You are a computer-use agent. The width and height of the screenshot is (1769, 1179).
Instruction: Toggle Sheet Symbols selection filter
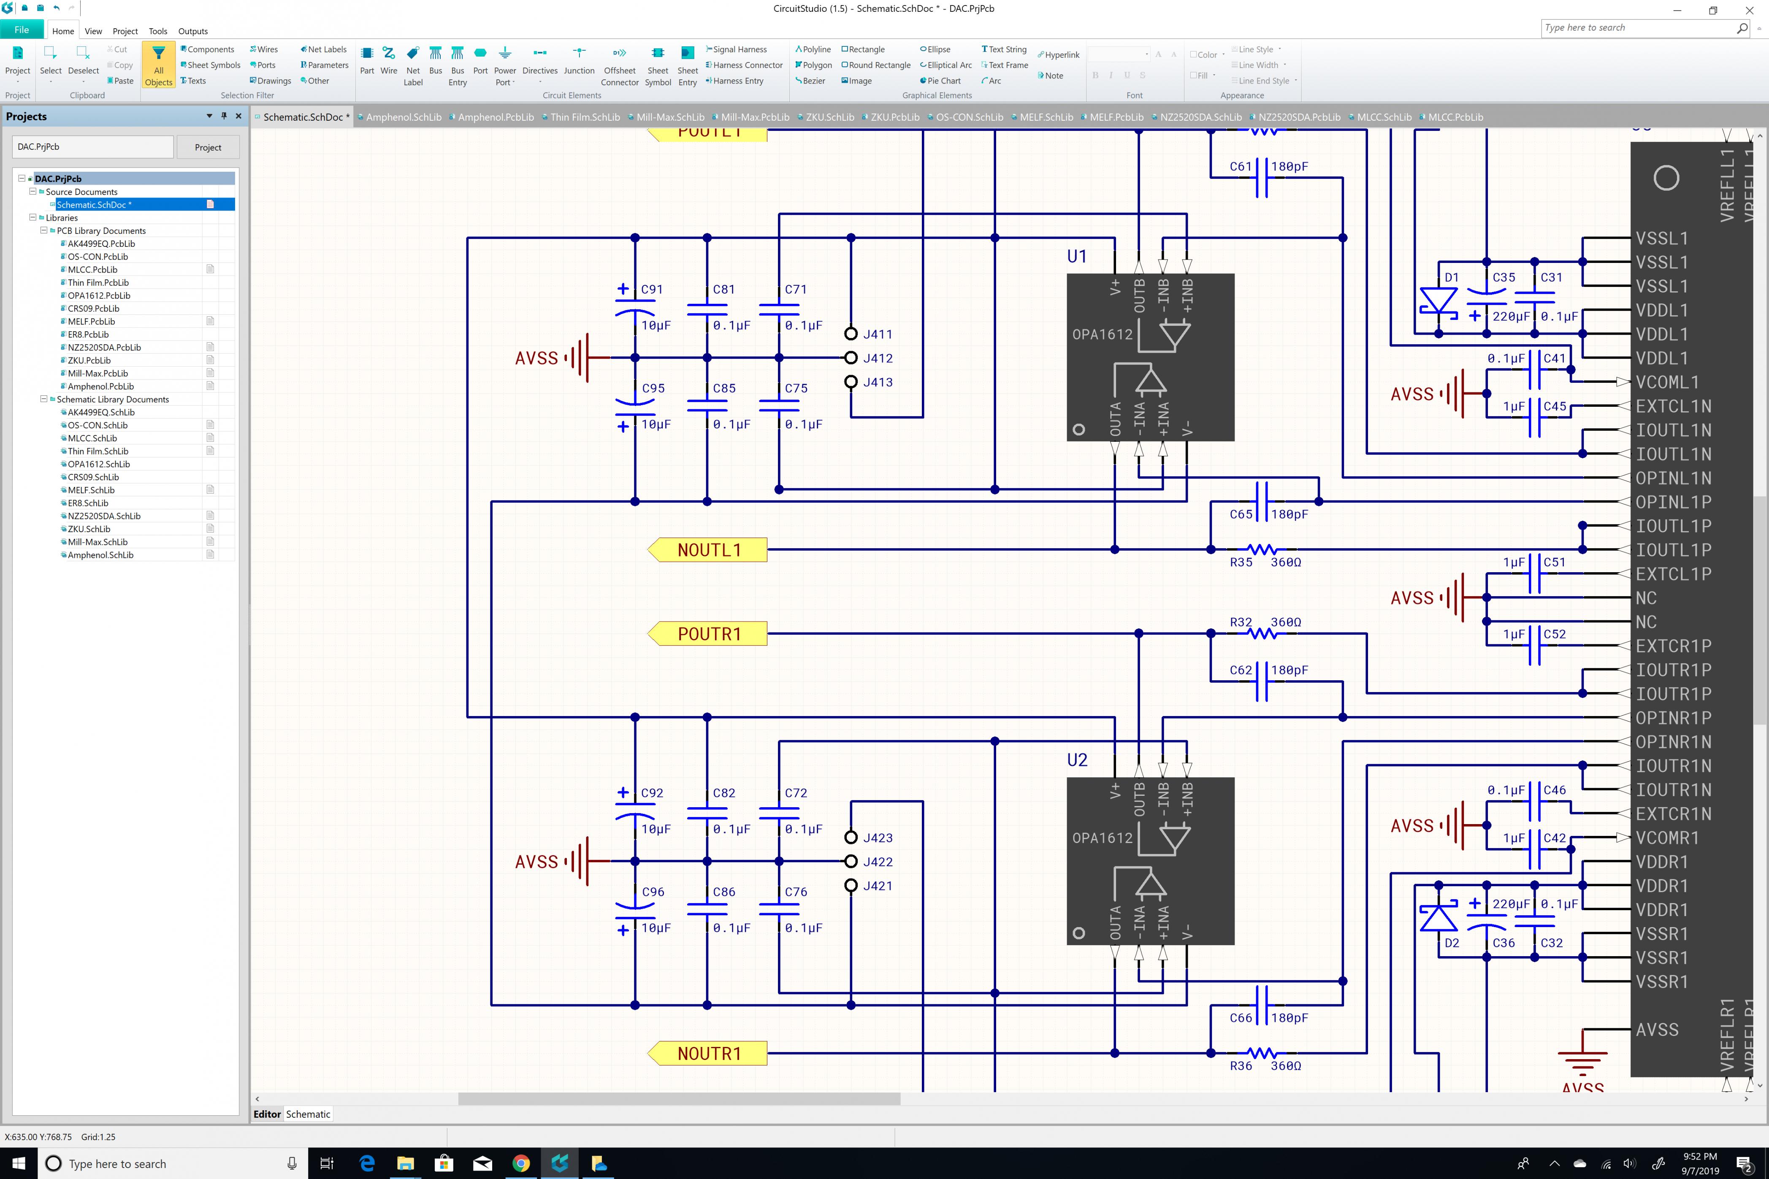coord(211,65)
